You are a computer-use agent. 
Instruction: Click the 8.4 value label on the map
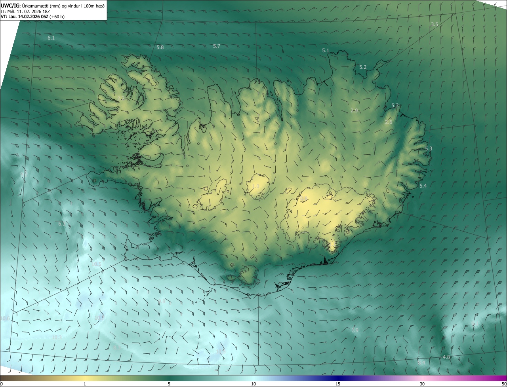pos(421,363)
